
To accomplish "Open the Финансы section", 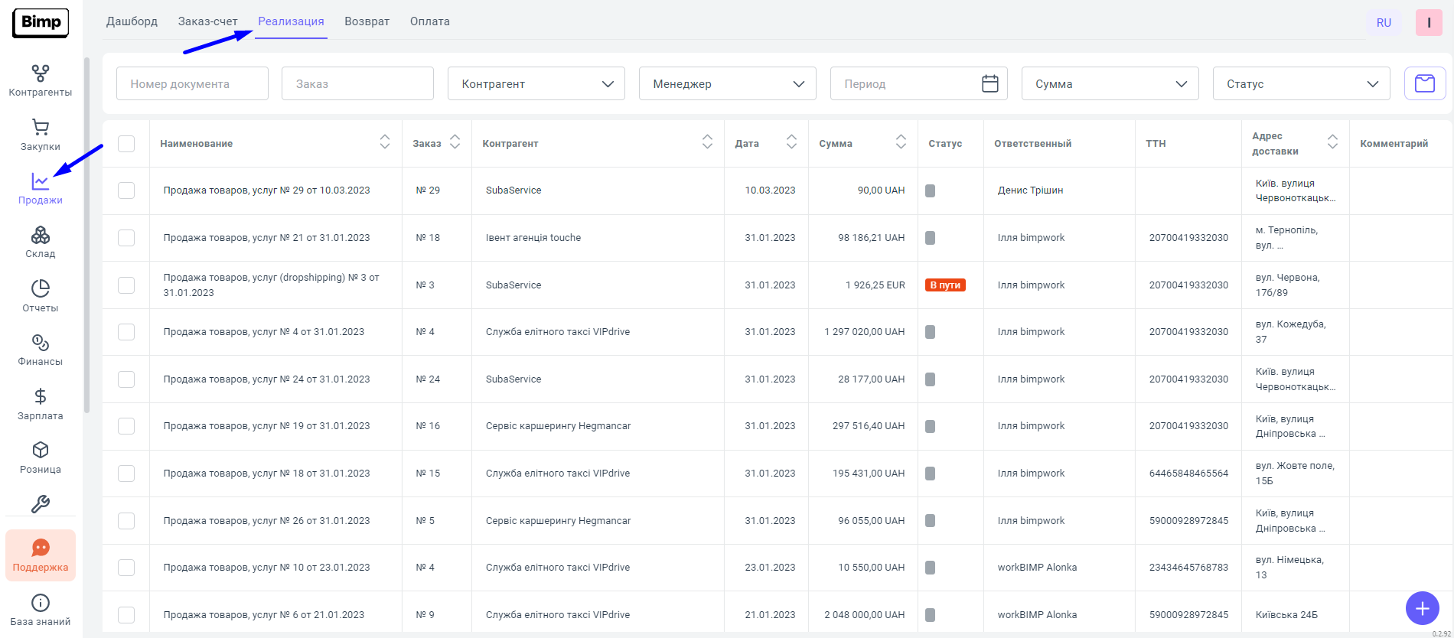I will coord(41,350).
